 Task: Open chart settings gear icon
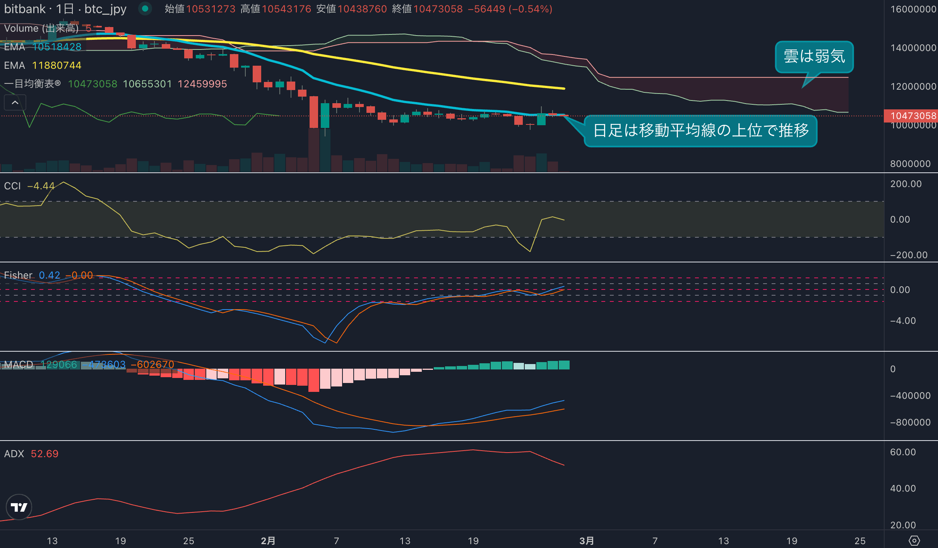(x=914, y=540)
